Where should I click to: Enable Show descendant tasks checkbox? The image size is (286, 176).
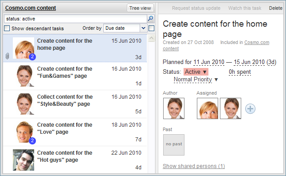[x=7, y=28]
